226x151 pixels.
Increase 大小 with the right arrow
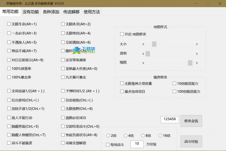tap(197, 44)
